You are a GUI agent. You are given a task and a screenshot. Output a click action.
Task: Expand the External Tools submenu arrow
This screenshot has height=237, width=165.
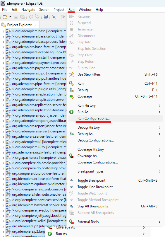[159, 222]
